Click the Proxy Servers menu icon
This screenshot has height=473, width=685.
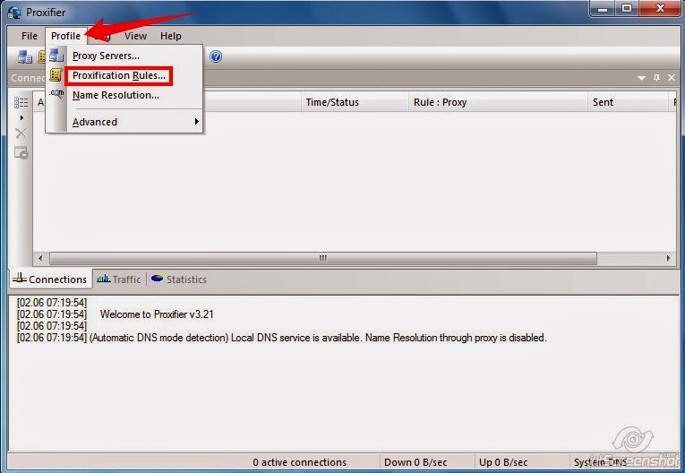coord(56,56)
